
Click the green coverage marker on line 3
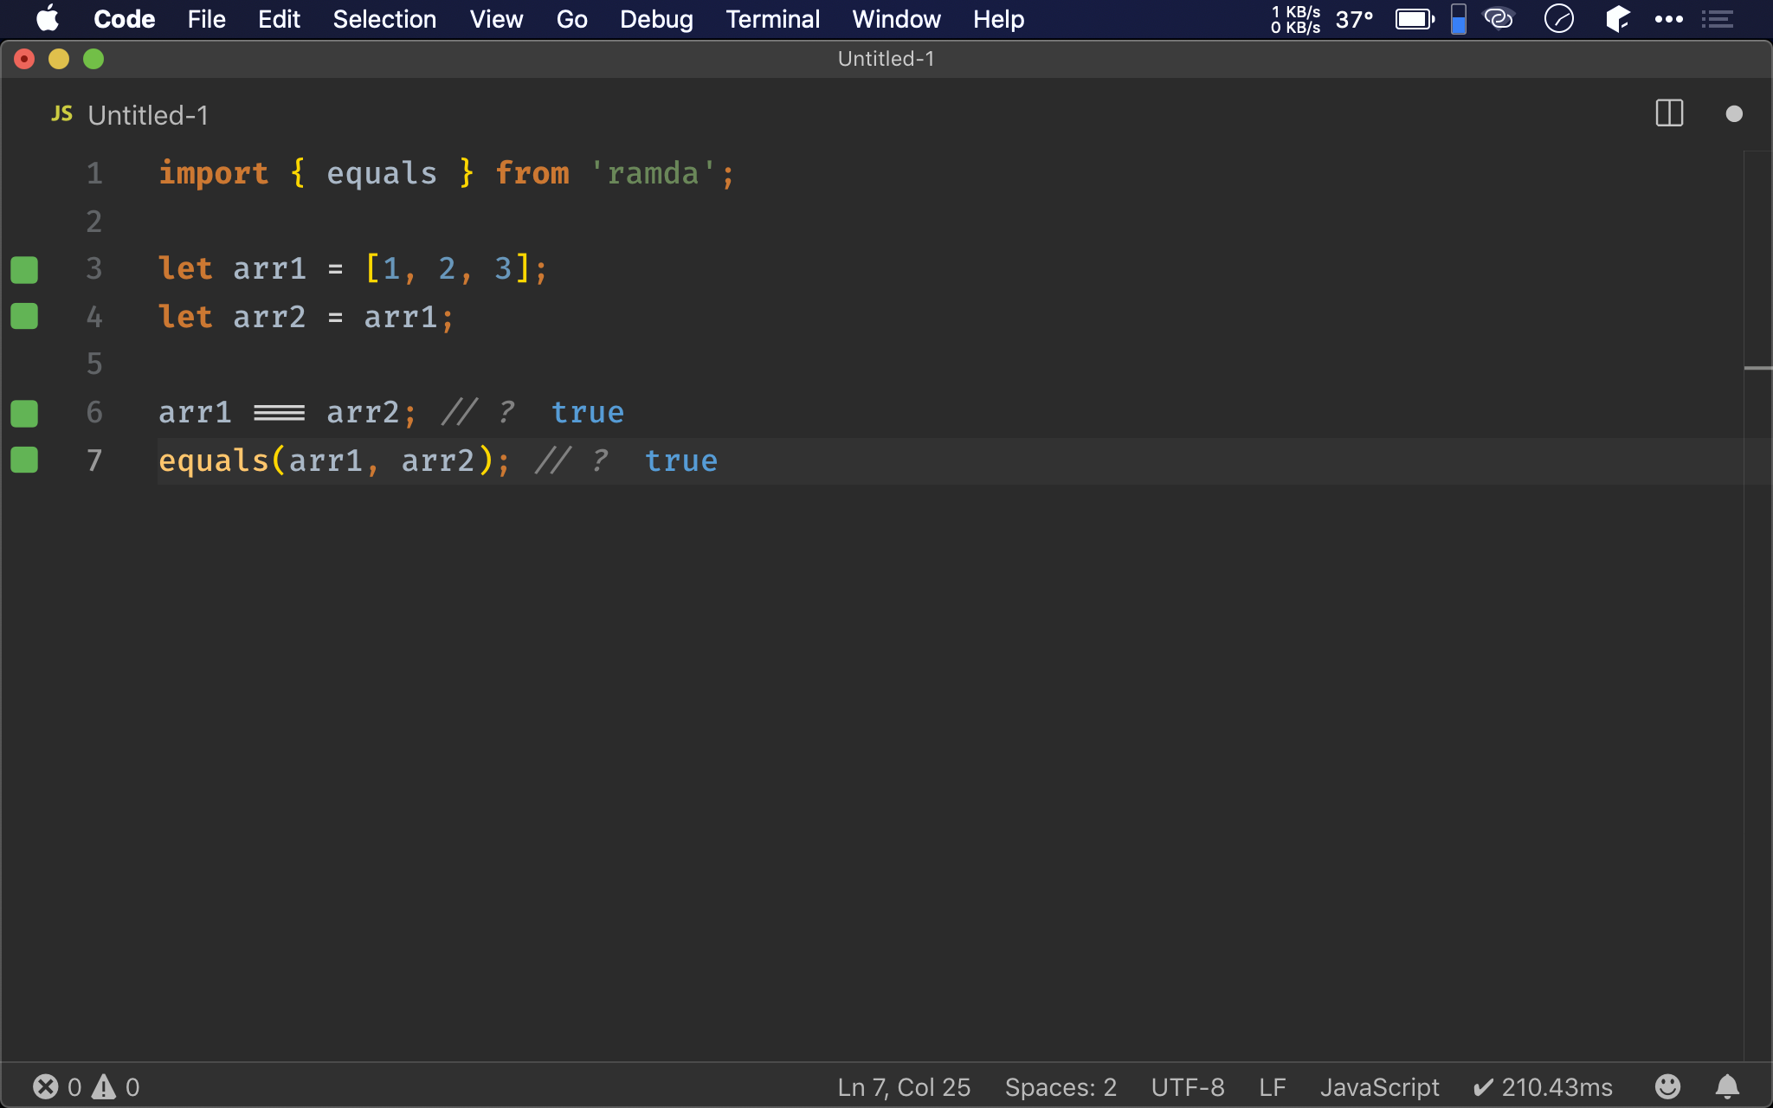tap(24, 269)
